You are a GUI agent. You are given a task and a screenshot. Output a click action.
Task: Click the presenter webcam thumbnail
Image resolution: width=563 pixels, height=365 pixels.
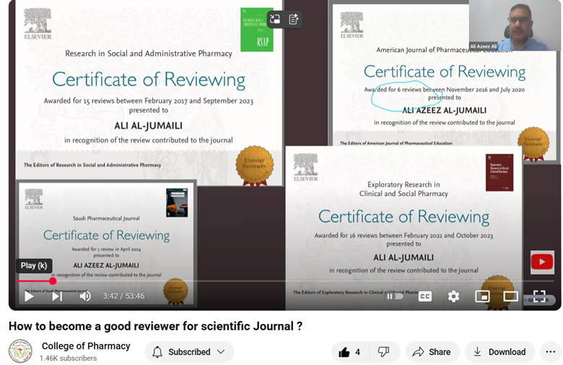point(515,25)
